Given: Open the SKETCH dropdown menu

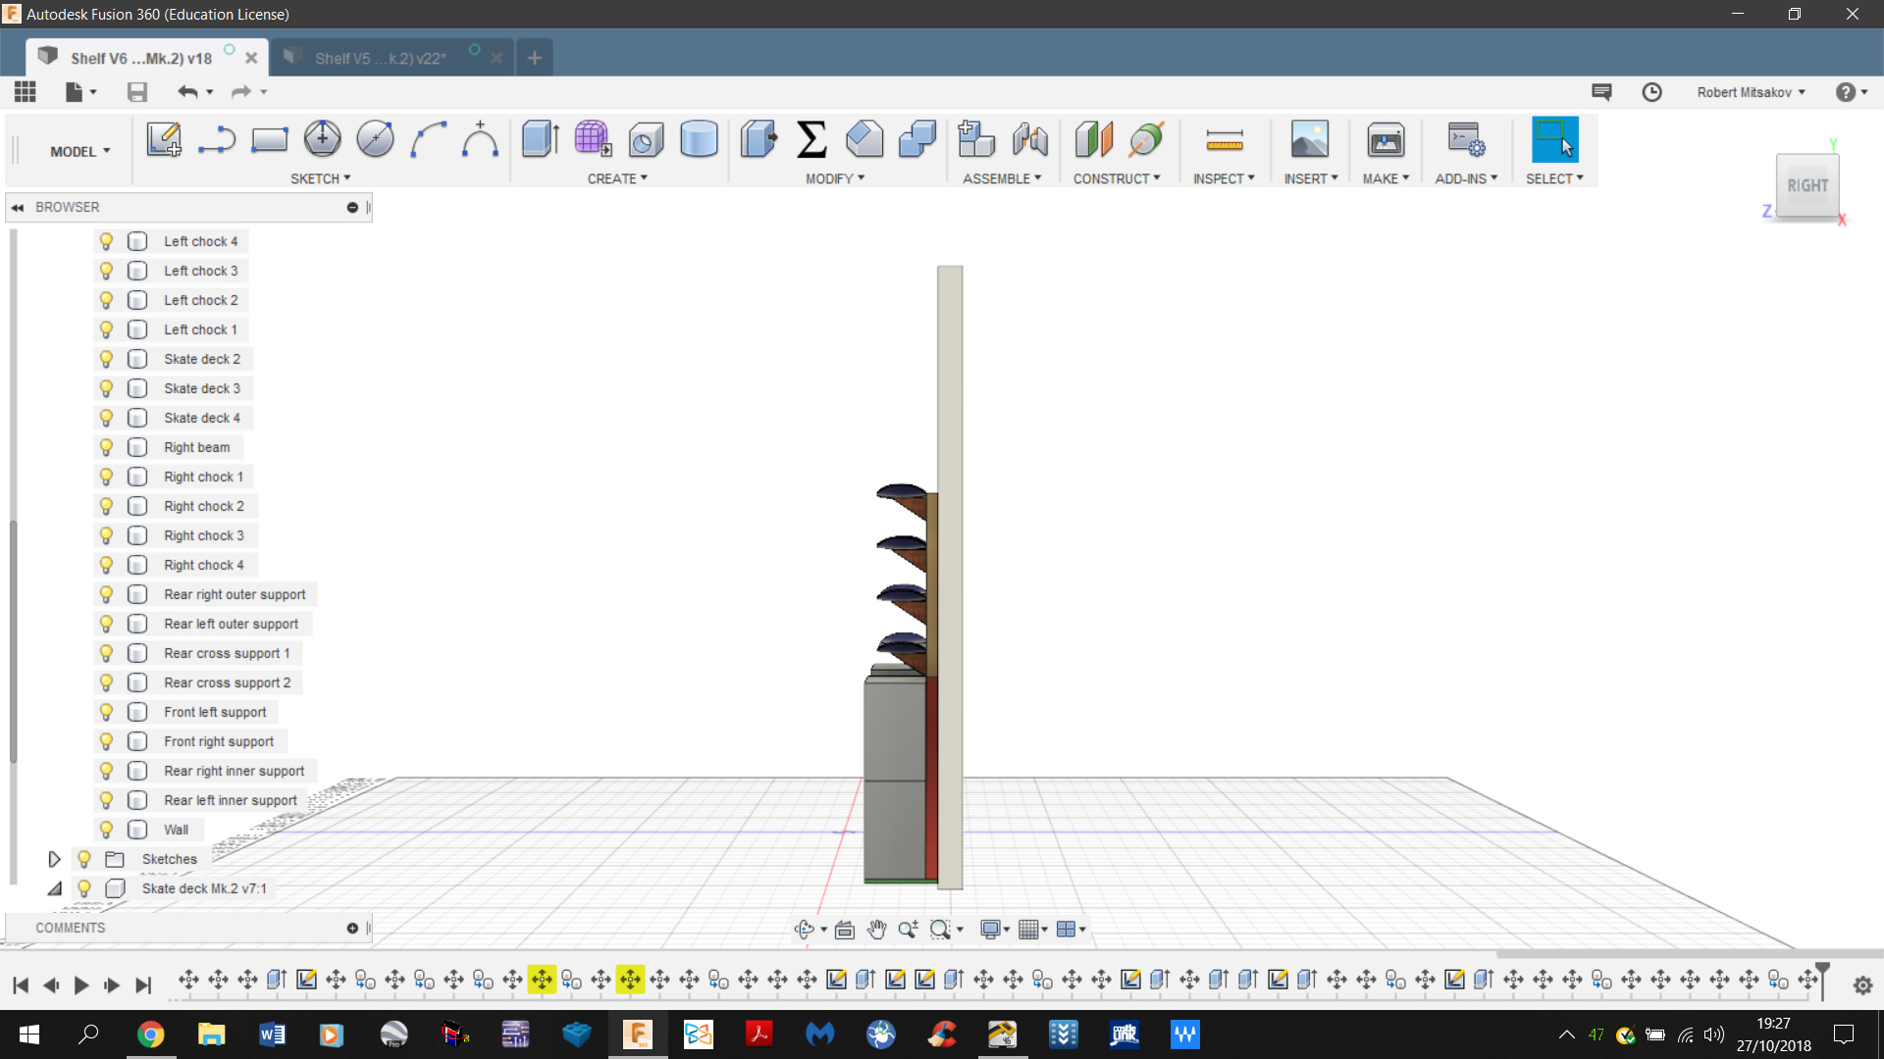Looking at the screenshot, I should pos(321,178).
